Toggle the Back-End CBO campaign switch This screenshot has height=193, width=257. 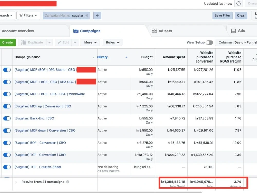tap(7, 118)
